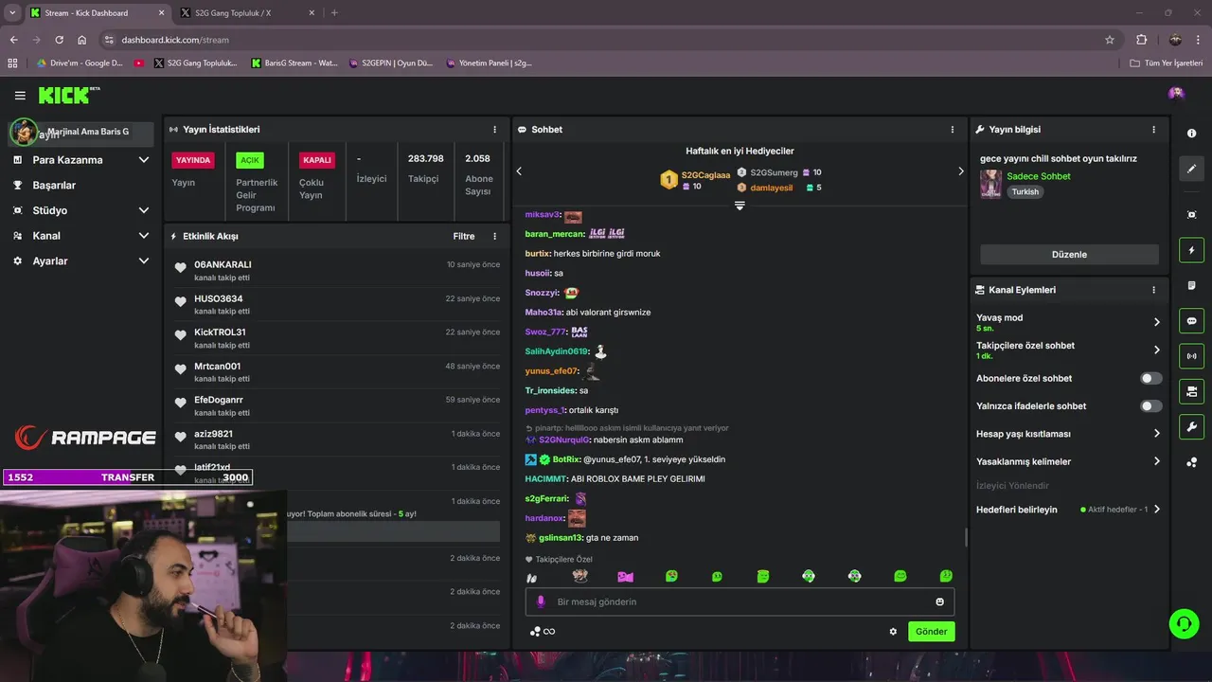
Task: Click the stream preview icon in right sidebar
Action: point(1191,215)
